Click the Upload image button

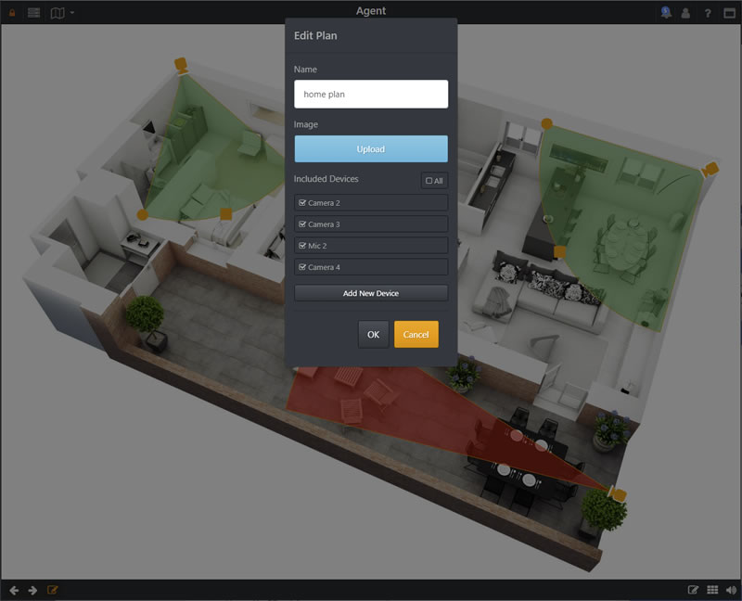tap(371, 148)
